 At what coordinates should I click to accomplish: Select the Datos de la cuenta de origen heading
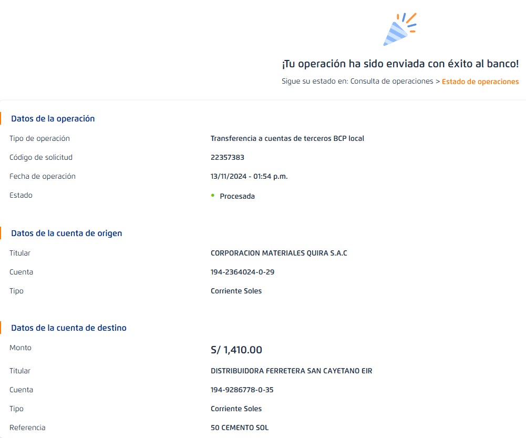[66, 233]
